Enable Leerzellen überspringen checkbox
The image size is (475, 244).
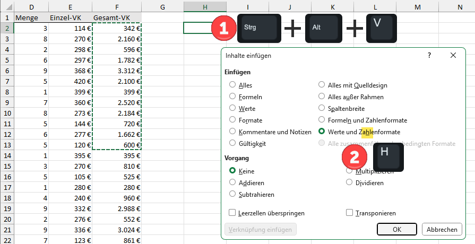(232, 213)
